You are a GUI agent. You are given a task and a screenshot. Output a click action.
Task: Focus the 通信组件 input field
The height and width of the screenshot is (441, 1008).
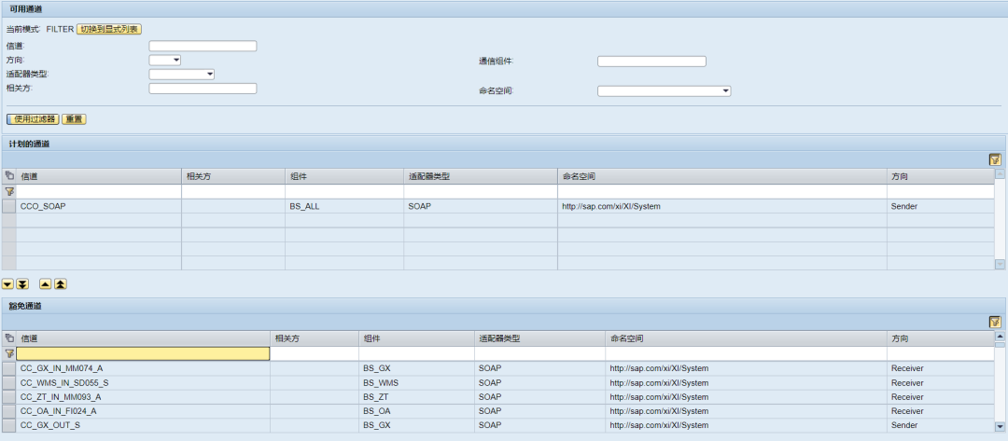tap(651, 61)
